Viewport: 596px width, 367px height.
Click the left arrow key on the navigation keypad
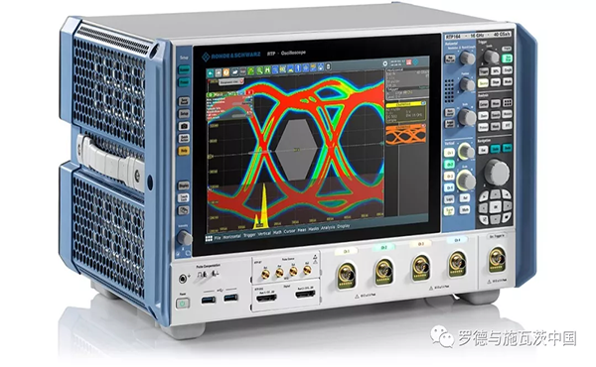click(483, 208)
